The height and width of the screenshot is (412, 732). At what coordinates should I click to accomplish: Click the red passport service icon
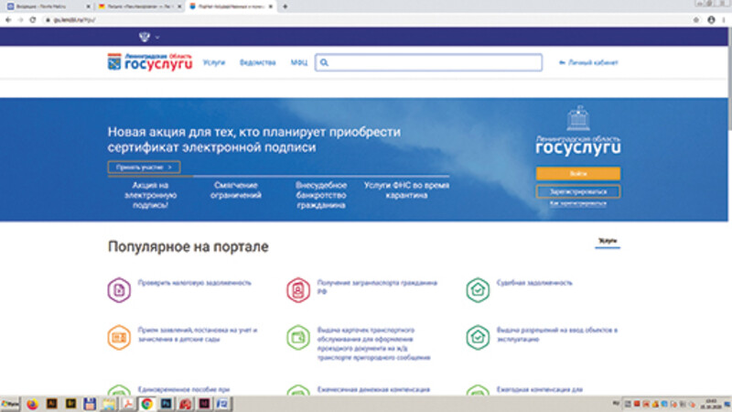(298, 289)
